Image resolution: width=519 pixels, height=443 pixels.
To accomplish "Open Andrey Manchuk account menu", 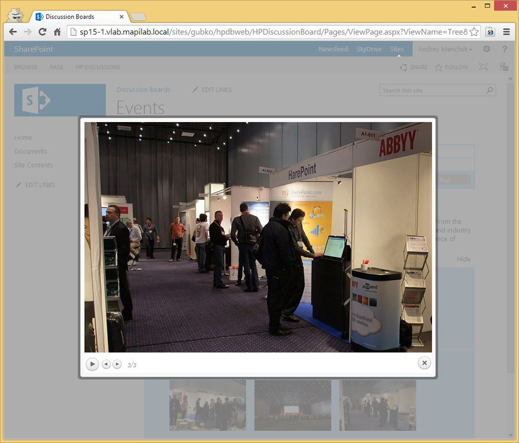I will [x=445, y=49].
